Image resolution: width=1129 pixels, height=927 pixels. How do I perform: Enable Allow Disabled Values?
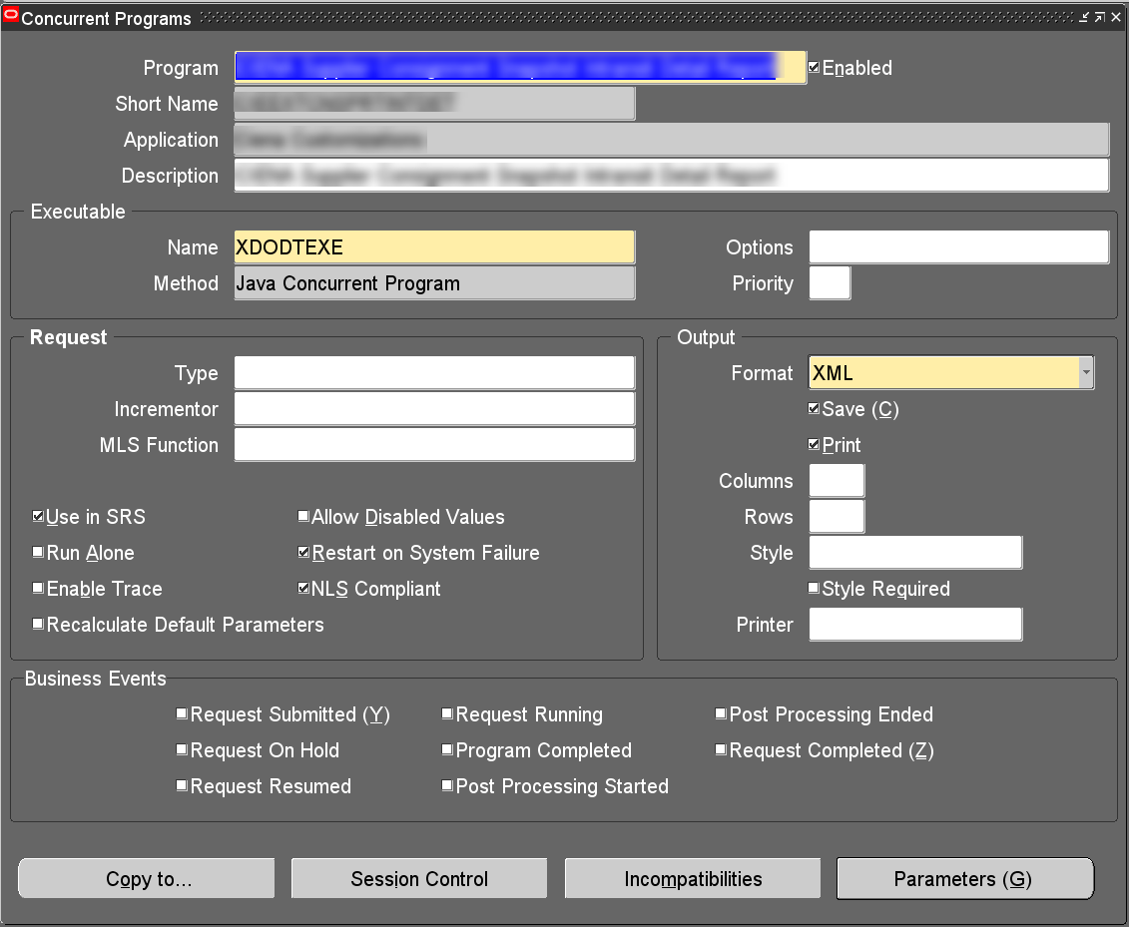click(303, 516)
